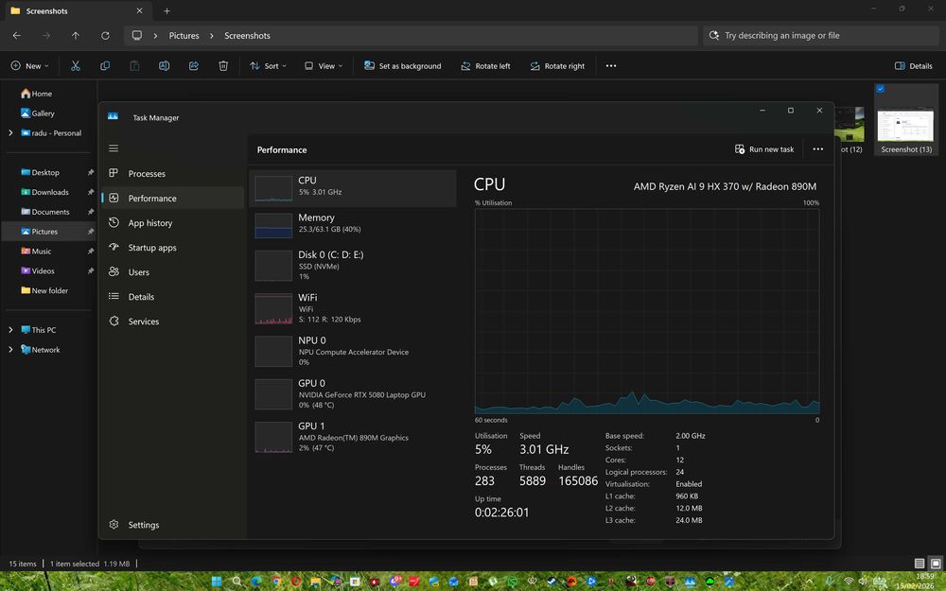Click the Share icon in Explorer toolbar
The width and height of the screenshot is (946, 591).
(x=194, y=66)
